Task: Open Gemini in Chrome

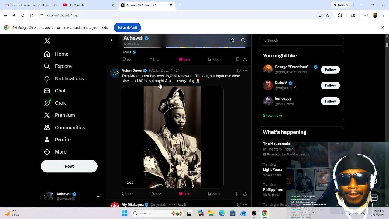Action: (x=341, y=5)
